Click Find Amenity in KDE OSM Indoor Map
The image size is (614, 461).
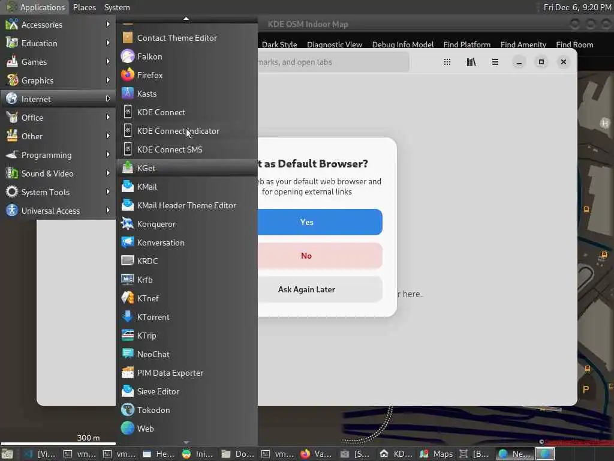(523, 44)
